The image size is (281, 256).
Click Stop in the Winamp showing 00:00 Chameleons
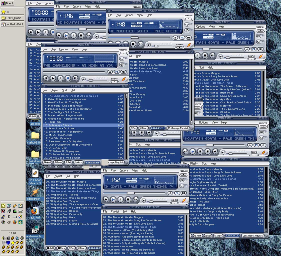pos(68,78)
